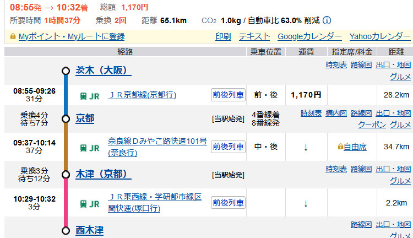Open 路線図 for 京都 station

361,113
